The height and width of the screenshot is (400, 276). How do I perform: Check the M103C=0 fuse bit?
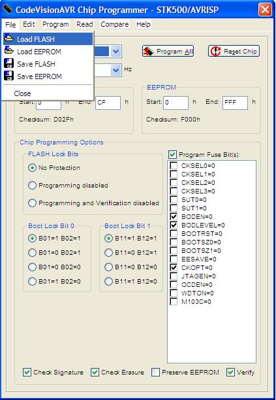click(x=174, y=301)
